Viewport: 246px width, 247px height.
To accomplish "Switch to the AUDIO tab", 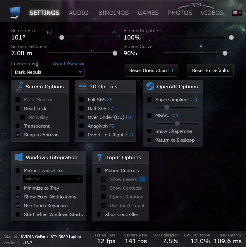I will (x=79, y=13).
